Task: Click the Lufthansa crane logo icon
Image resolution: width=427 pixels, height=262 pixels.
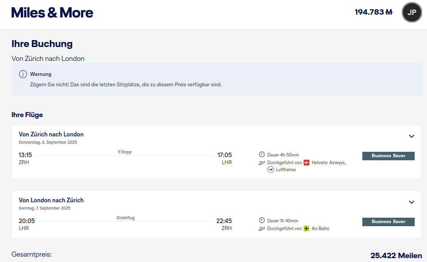Action: [x=271, y=170]
